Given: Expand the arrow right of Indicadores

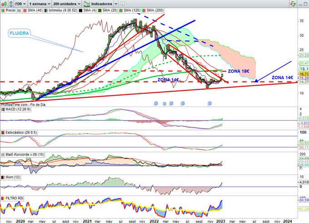Looking at the screenshot, I should (116, 4).
